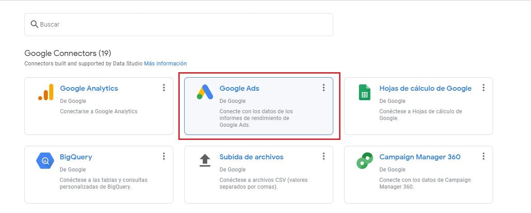Open Hojas de cálculo three-dot menu

coord(483,88)
